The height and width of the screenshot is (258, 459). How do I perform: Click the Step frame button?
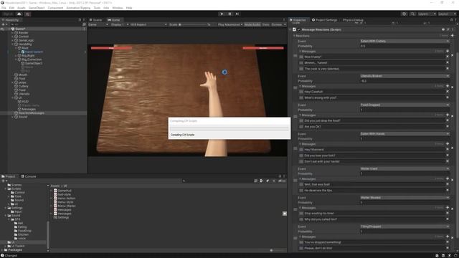click(x=237, y=14)
